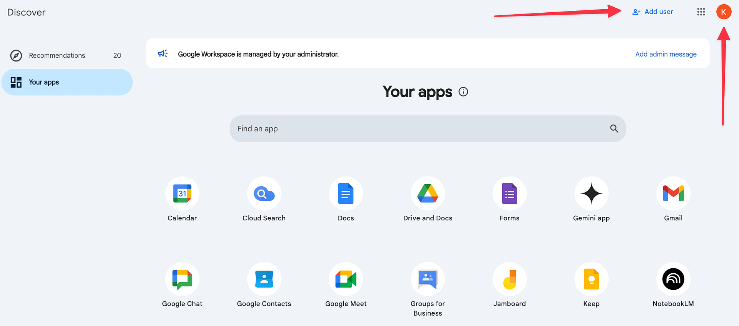The width and height of the screenshot is (739, 326).
Task: Focus the Find an app search field
Action: click(428, 129)
